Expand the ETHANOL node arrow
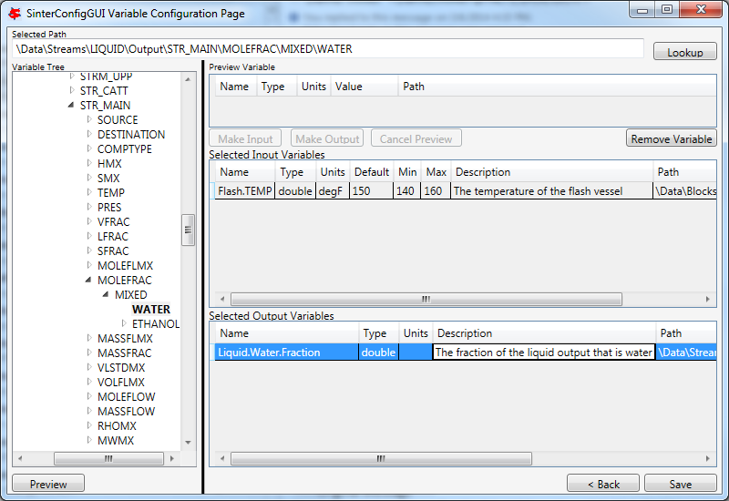 (124, 323)
